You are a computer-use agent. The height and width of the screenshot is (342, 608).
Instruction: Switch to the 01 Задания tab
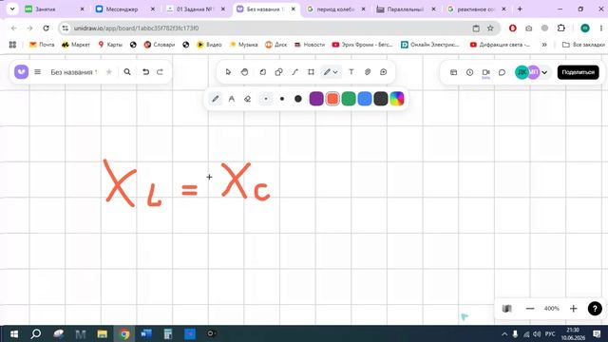pyautogui.click(x=196, y=9)
